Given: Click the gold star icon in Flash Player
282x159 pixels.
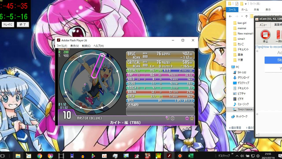Looking at the screenshot, I should (192, 118).
